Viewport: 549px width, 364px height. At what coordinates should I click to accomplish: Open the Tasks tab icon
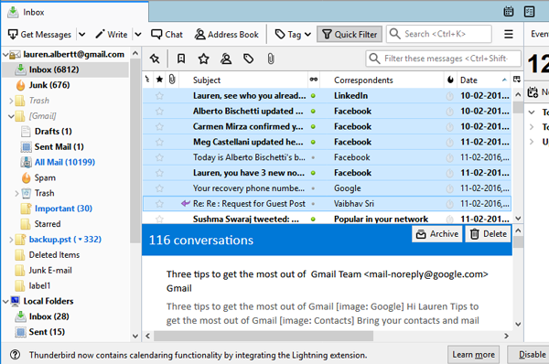coord(529,12)
